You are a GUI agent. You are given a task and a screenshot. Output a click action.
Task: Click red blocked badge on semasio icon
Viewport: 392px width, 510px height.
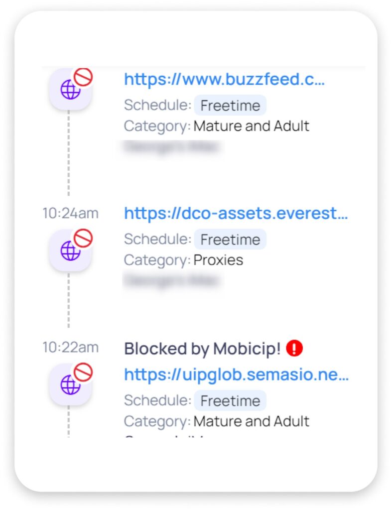(83, 372)
